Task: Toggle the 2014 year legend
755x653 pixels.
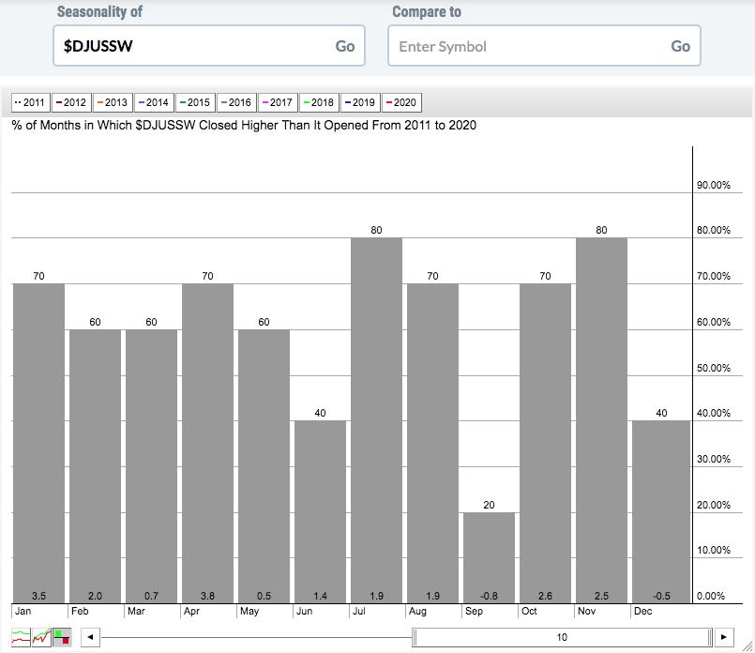Action: click(x=153, y=102)
